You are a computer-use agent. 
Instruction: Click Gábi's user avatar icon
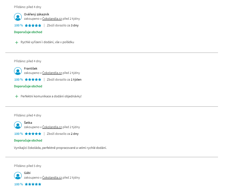coord(18,175)
